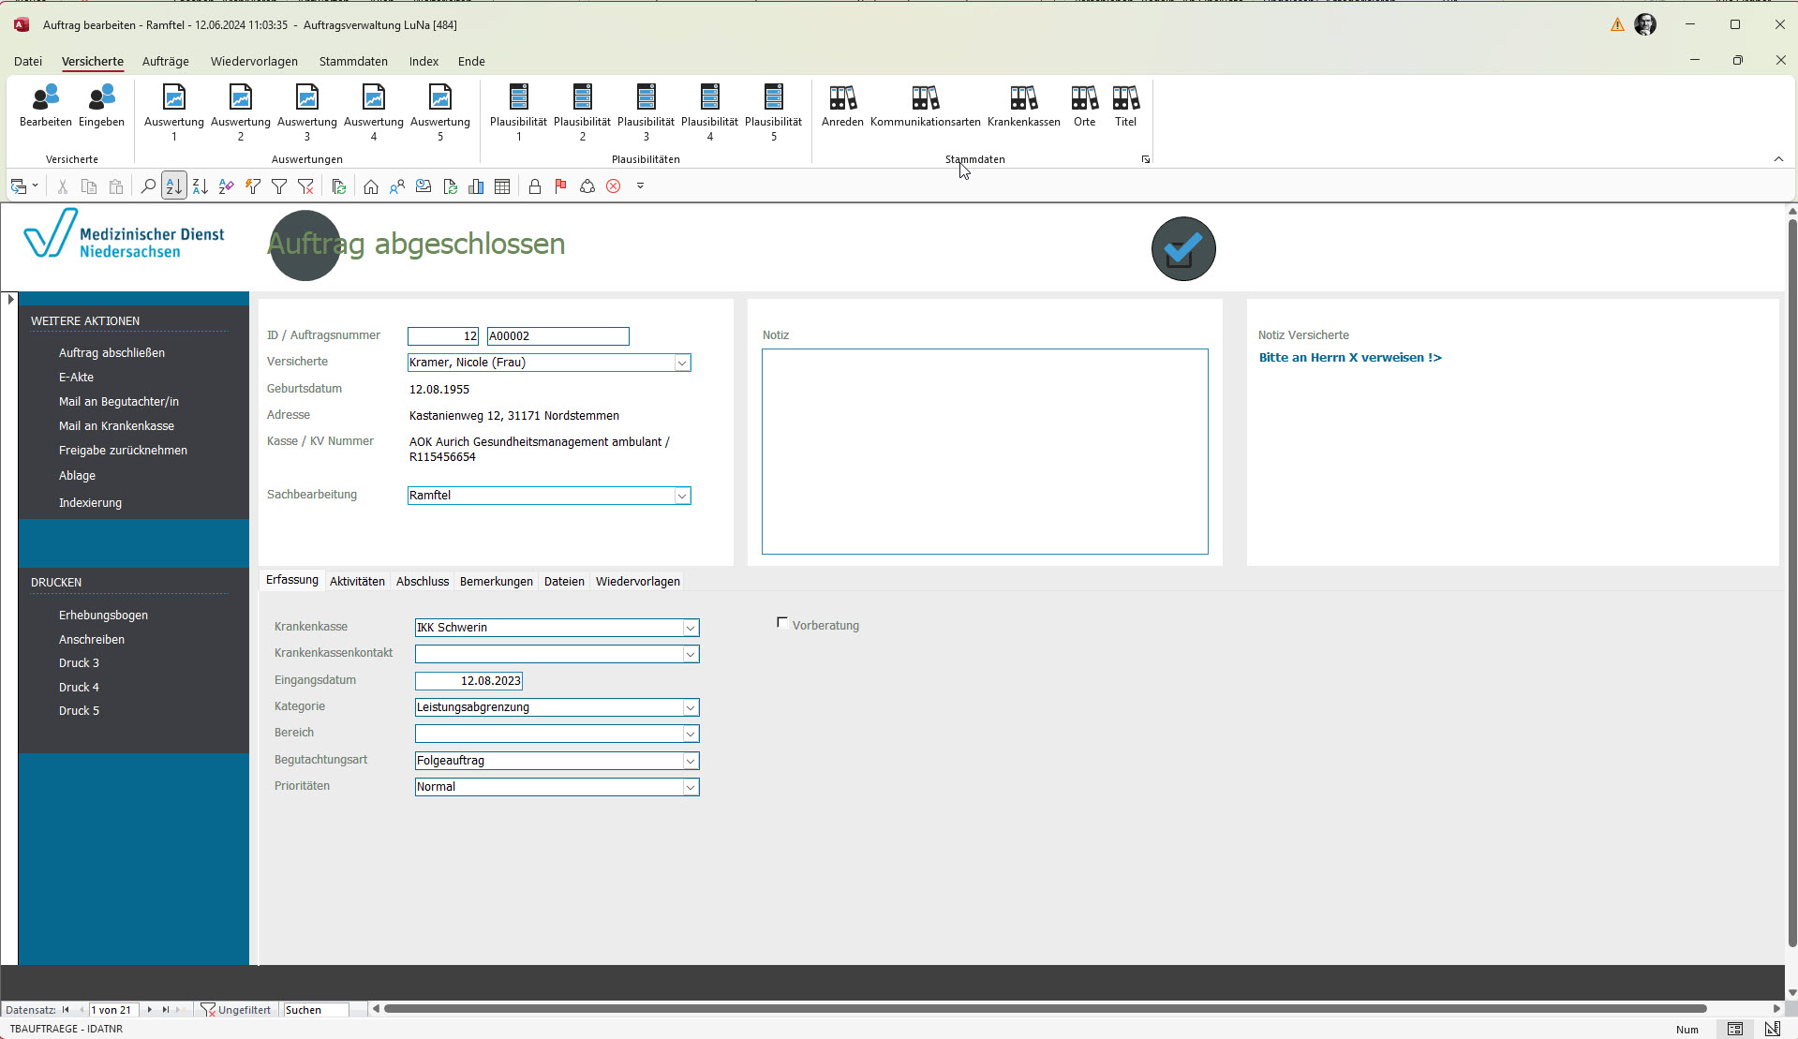The image size is (1798, 1039).
Task: Sort descending with Z-A icon
Action: 201,186
